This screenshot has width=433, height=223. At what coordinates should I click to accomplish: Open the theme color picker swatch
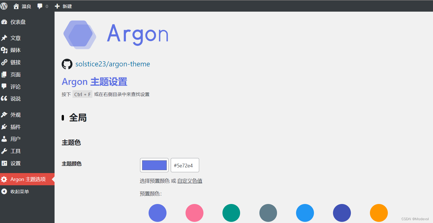pos(154,165)
